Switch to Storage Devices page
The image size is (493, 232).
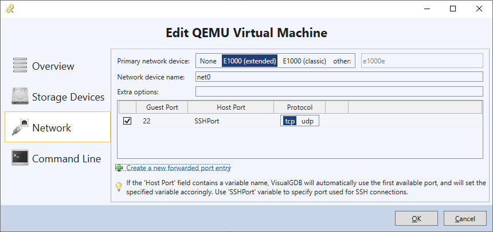[x=57, y=97]
